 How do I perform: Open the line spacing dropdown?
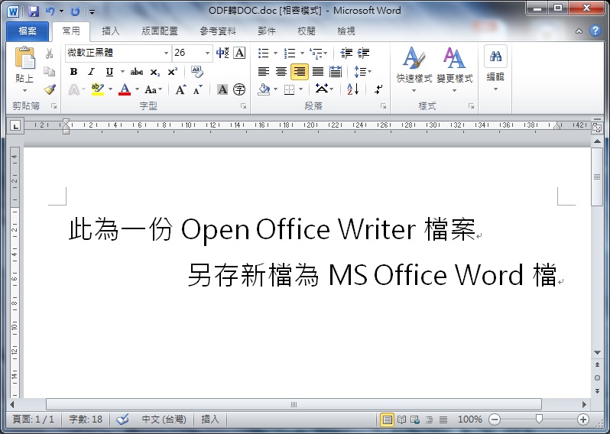coord(362,72)
